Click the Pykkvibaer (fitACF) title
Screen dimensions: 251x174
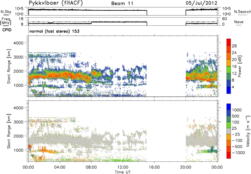[56, 3]
